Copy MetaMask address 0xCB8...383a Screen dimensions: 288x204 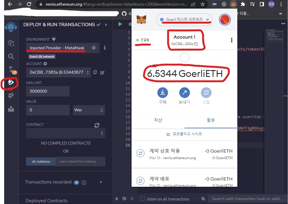[196, 44]
